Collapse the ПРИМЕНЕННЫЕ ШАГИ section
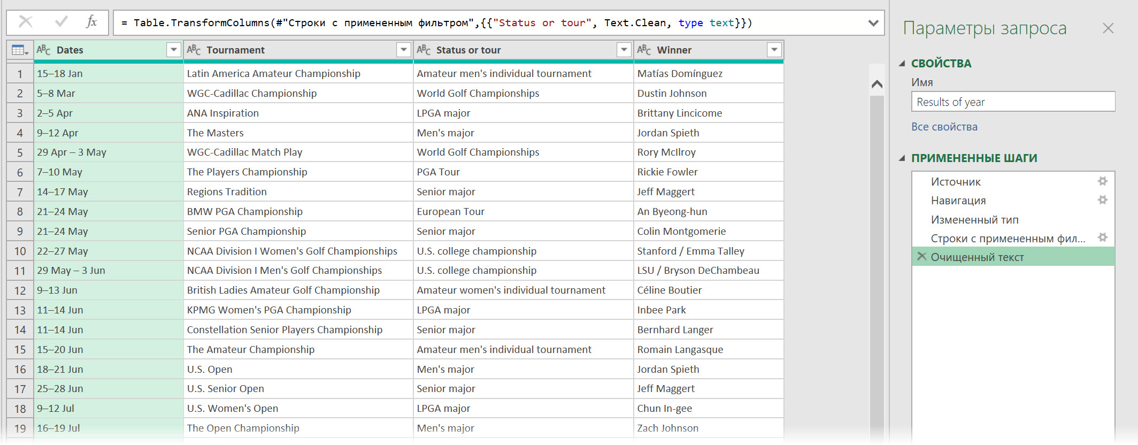Image resolution: width=1138 pixels, height=445 pixels. tap(902, 158)
